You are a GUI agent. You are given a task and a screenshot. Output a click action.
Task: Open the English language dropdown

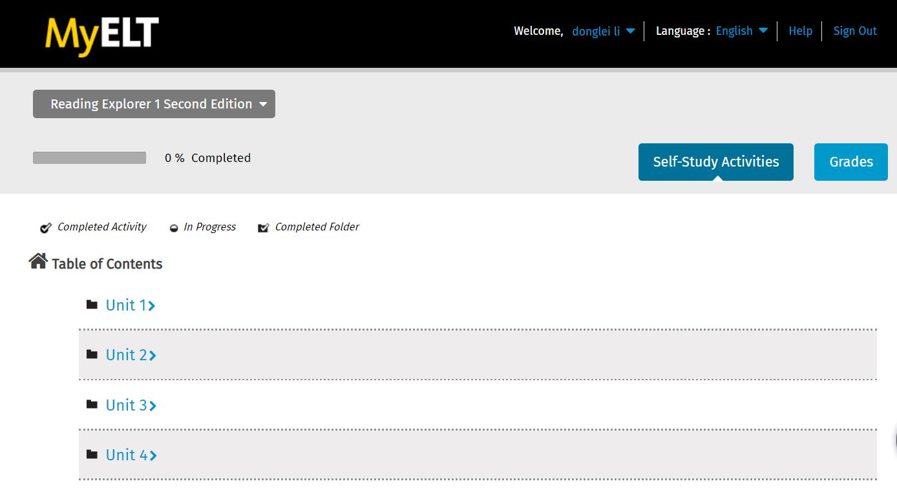741,31
